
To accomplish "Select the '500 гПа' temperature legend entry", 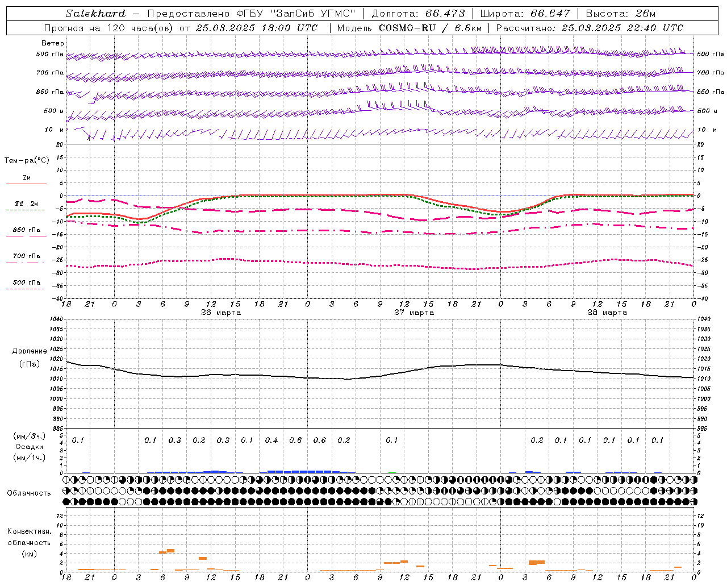I will coord(27,282).
